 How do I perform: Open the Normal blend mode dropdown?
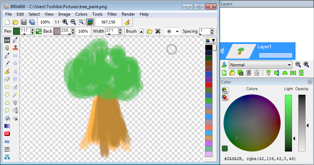260,65
